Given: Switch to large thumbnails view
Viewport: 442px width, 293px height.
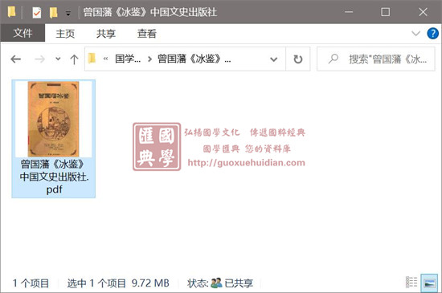Looking at the screenshot, I should tap(429, 283).
